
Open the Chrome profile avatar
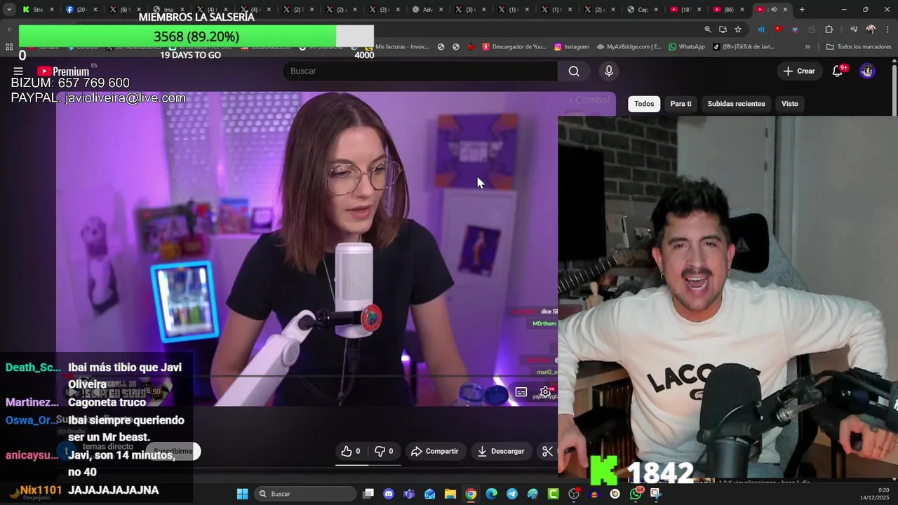(871, 29)
